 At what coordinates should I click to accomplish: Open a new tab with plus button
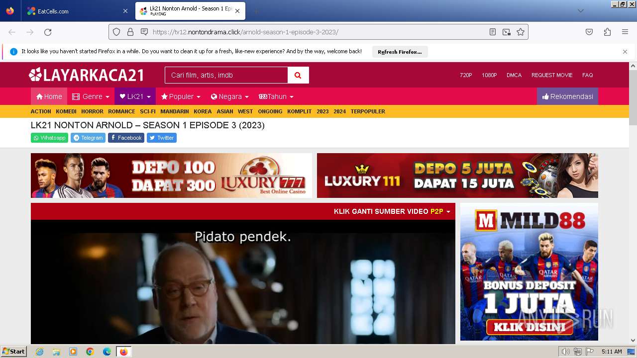pos(256,11)
